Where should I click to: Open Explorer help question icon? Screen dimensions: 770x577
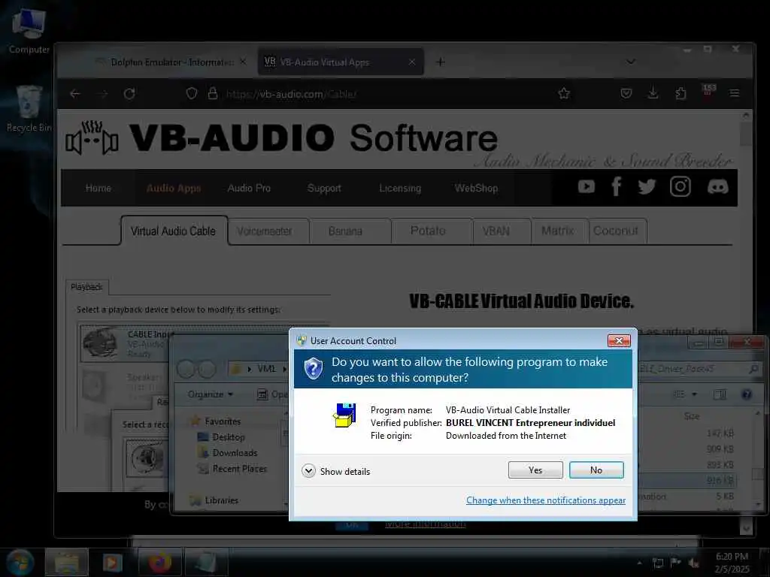(747, 394)
